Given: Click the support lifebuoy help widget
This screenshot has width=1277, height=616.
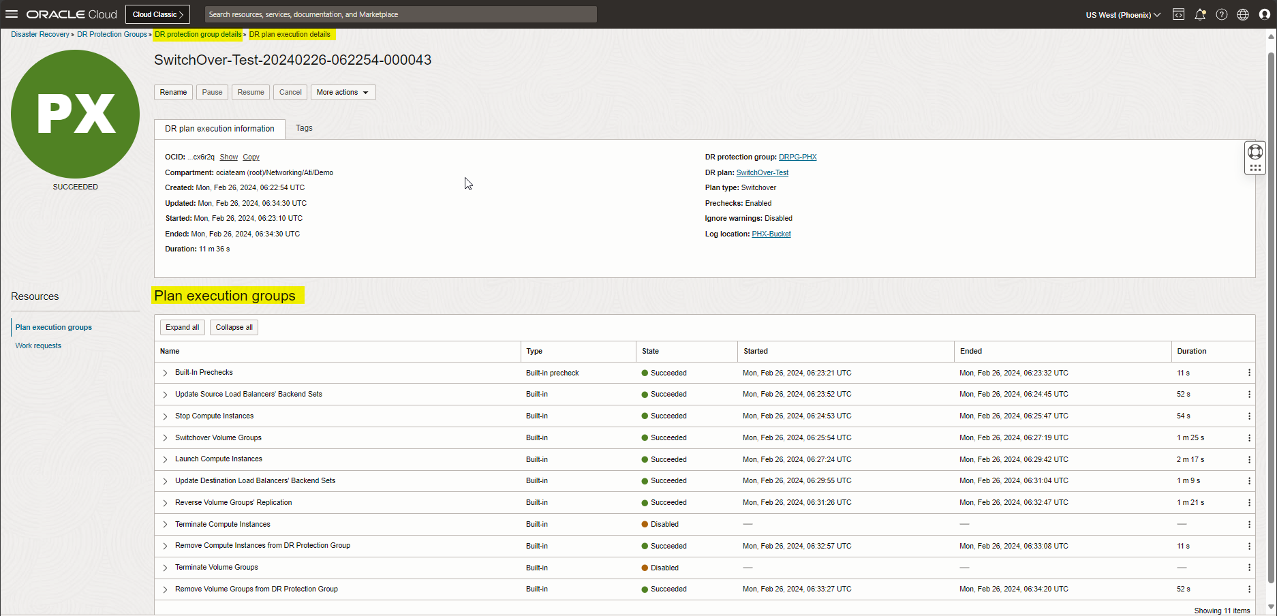Looking at the screenshot, I should tap(1255, 152).
